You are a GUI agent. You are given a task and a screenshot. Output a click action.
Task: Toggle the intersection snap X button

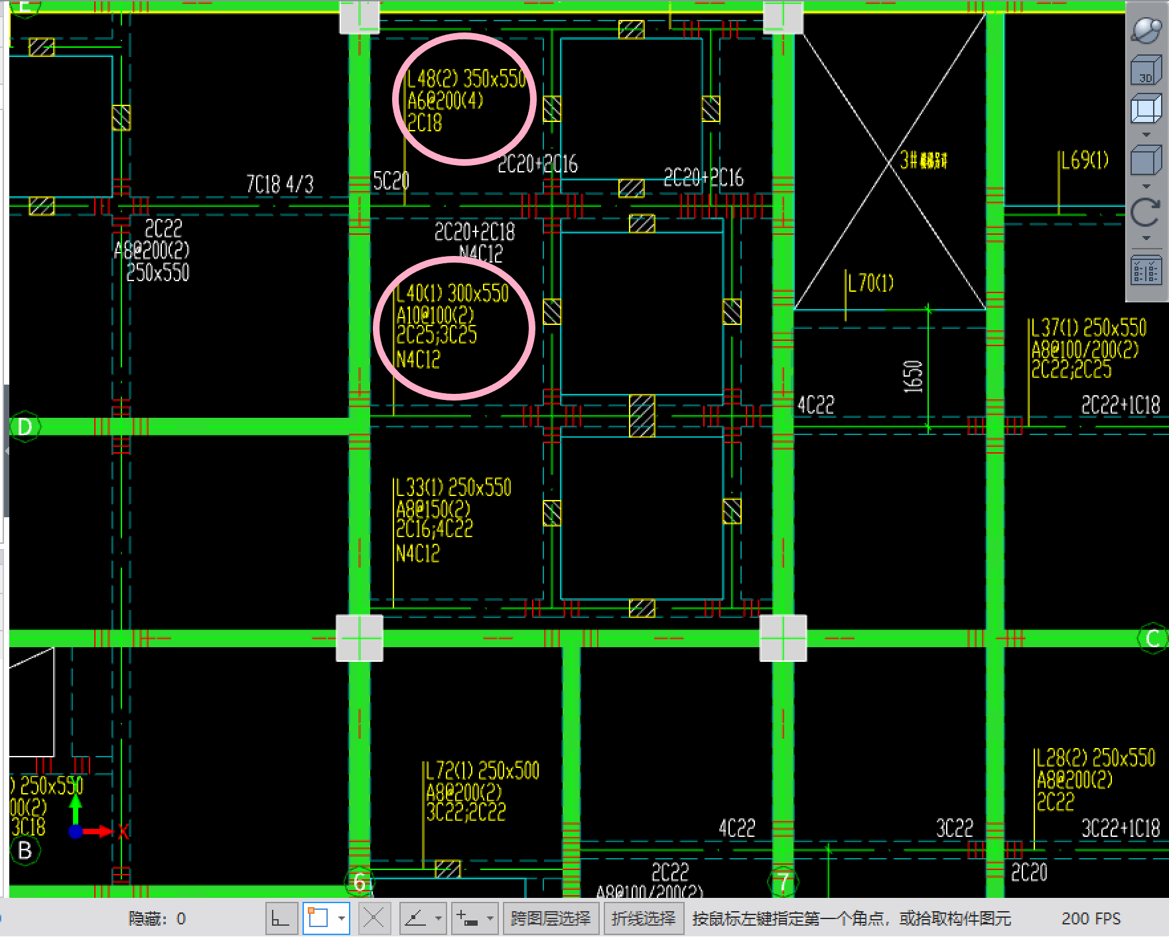(x=374, y=918)
